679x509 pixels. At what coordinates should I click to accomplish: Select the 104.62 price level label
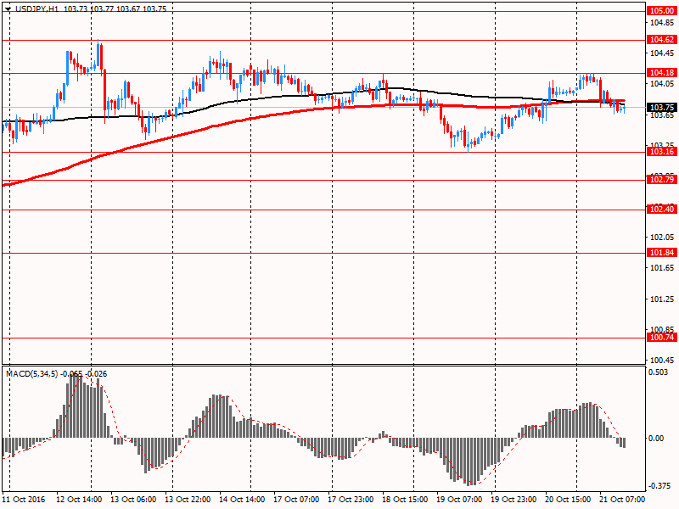click(661, 40)
